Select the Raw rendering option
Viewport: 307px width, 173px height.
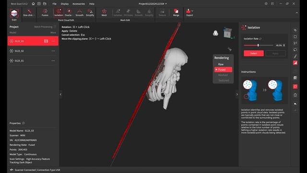(221, 64)
